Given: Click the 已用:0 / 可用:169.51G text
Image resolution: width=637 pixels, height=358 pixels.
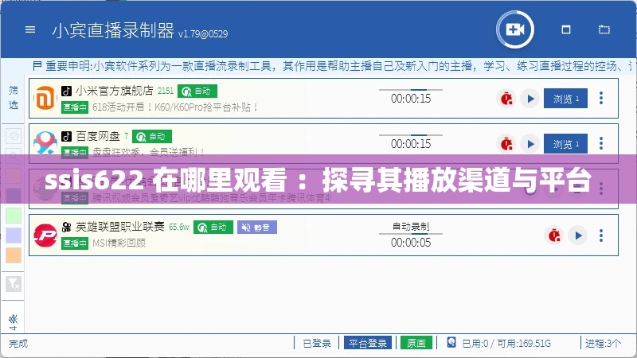Looking at the screenshot, I should pos(506,344).
